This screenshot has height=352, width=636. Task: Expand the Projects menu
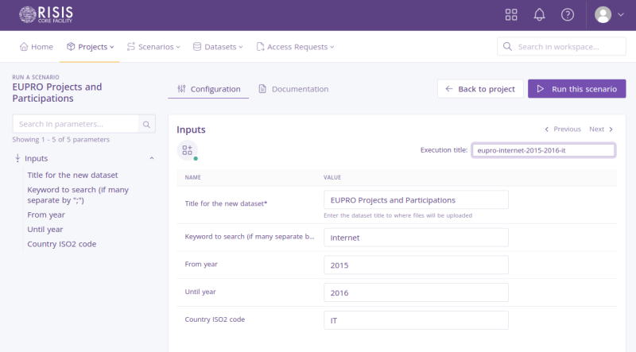(90, 47)
